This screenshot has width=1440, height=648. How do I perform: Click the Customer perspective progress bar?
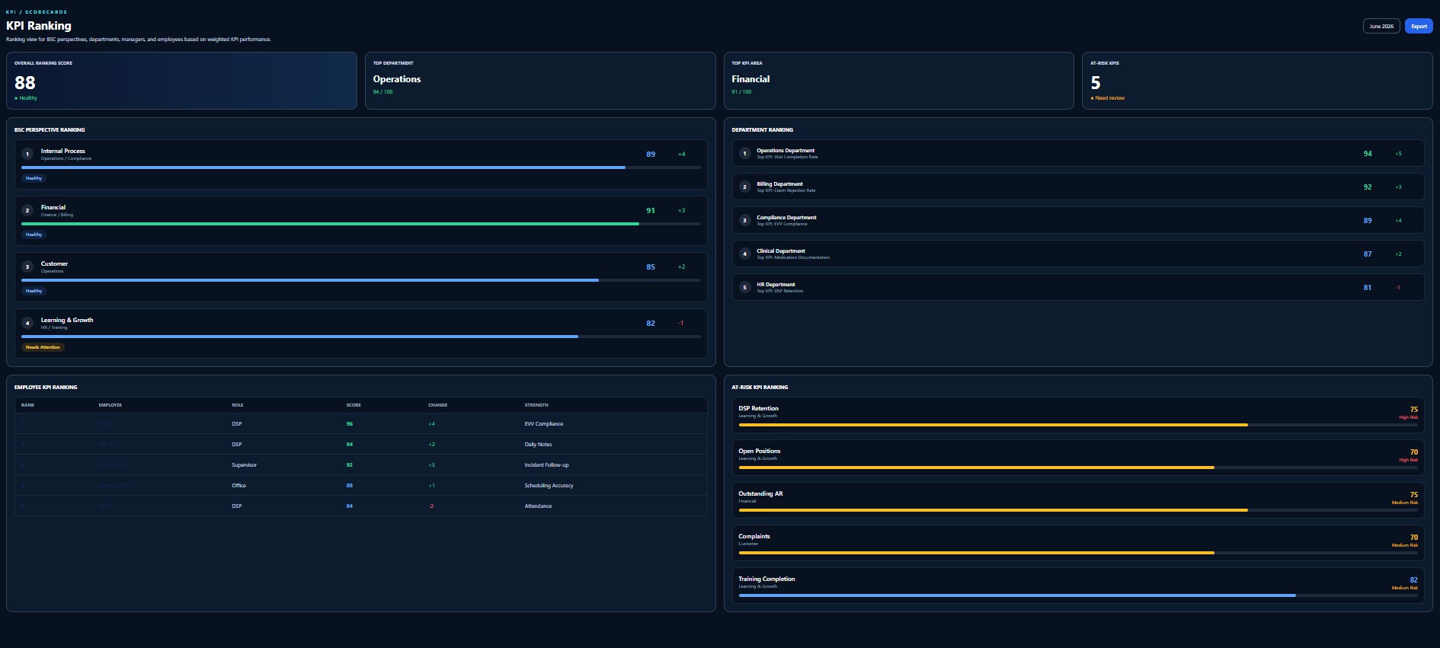pyautogui.click(x=361, y=280)
